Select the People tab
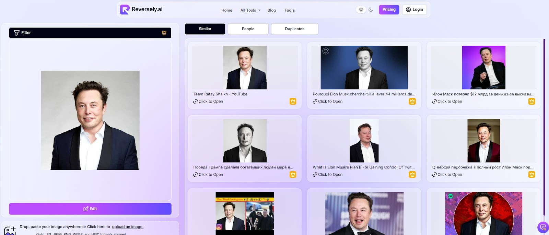Image resolution: width=549 pixels, height=235 pixels. [248, 29]
